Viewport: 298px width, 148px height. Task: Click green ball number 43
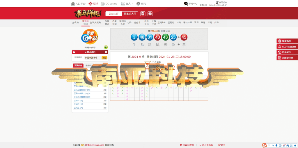click(165, 37)
